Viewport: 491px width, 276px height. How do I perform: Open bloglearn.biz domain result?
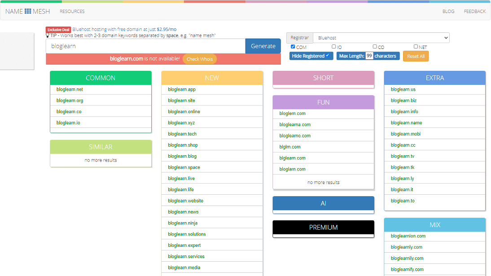pyautogui.click(x=403, y=101)
